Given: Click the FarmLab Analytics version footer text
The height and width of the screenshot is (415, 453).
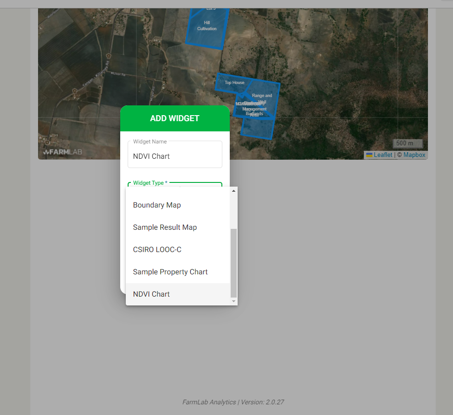Looking at the screenshot, I should (233, 402).
